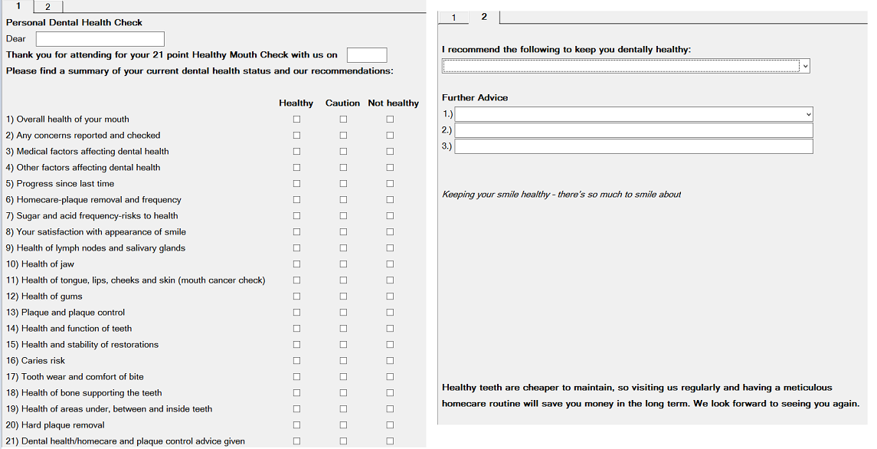The width and height of the screenshot is (877, 449).
Task: Click the Further Advice 2.) text field
Action: click(x=633, y=129)
